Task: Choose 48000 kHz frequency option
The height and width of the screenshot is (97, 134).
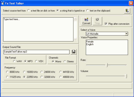Action: pos(61,77)
